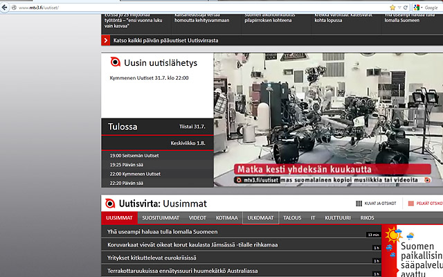The width and height of the screenshot is (443, 277).
Task: Switch to PELKÄT OTSIKOT view
Action: coord(426,204)
